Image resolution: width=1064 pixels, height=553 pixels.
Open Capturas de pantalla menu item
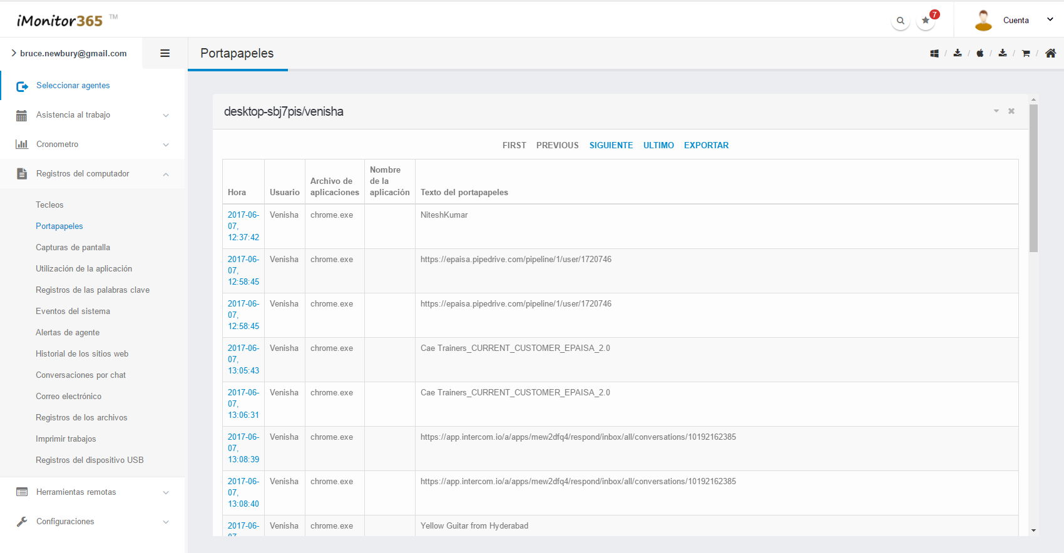click(73, 248)
